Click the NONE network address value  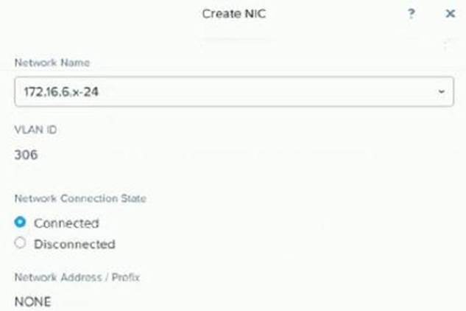pos(32,302)
